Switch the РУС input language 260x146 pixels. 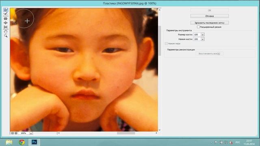[x=238, y=142]
